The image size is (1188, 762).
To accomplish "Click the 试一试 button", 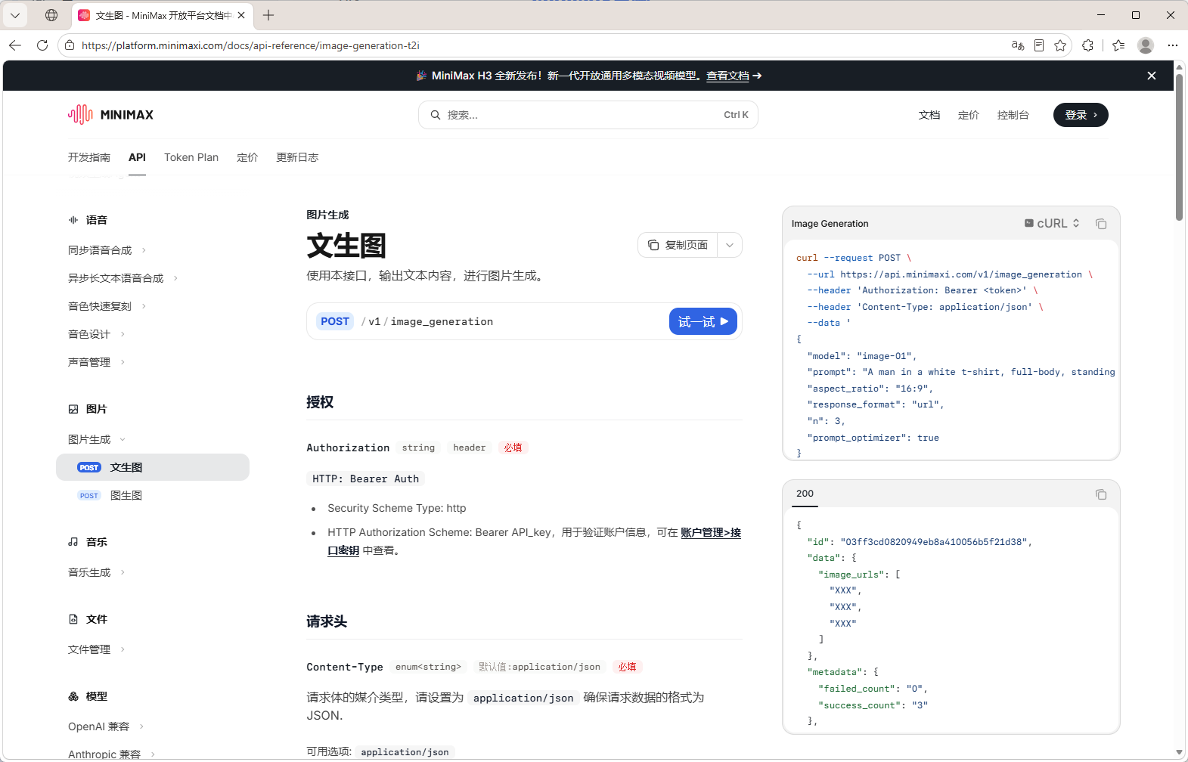I will (x=703, y=321).
